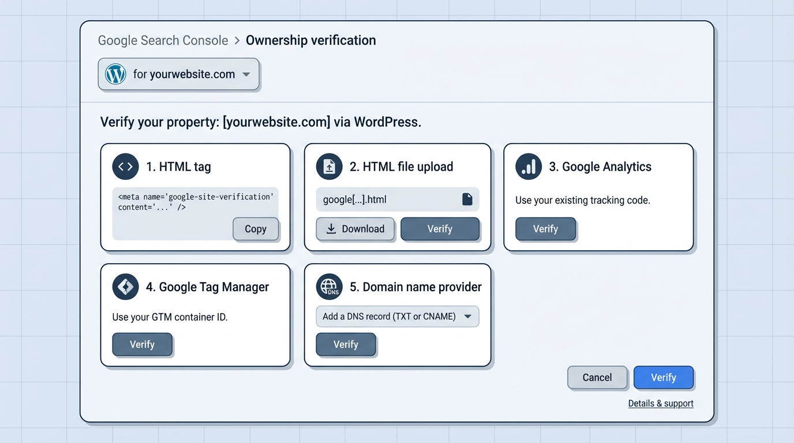Open the 'for yourwebsite.com' site selector
The height and width of the screenshot is (443, 794).
[179, 74]
